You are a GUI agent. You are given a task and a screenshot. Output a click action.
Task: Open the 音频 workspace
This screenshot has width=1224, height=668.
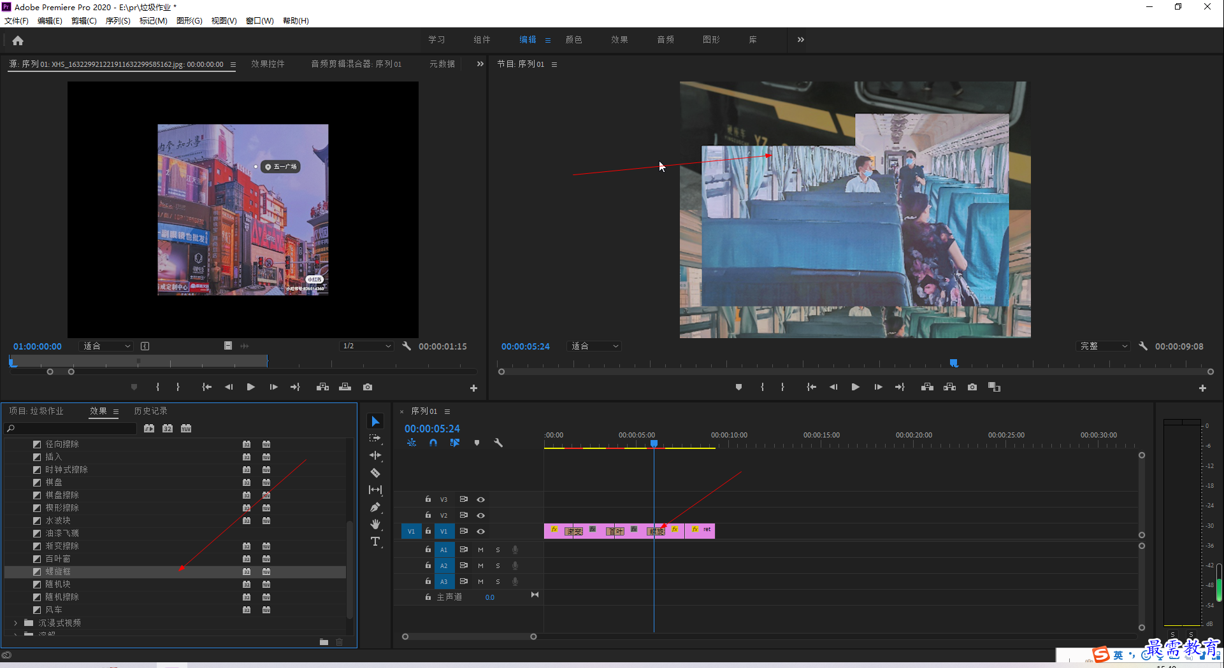[x=665, y=39]
